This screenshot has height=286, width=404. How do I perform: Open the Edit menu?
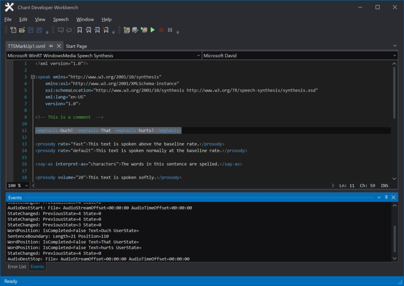(23, 19)
